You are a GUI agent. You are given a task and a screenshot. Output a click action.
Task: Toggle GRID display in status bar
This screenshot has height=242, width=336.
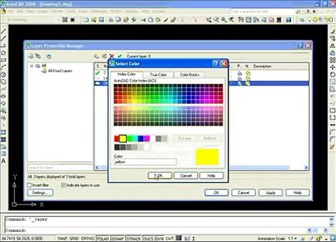tap(74, 238)
